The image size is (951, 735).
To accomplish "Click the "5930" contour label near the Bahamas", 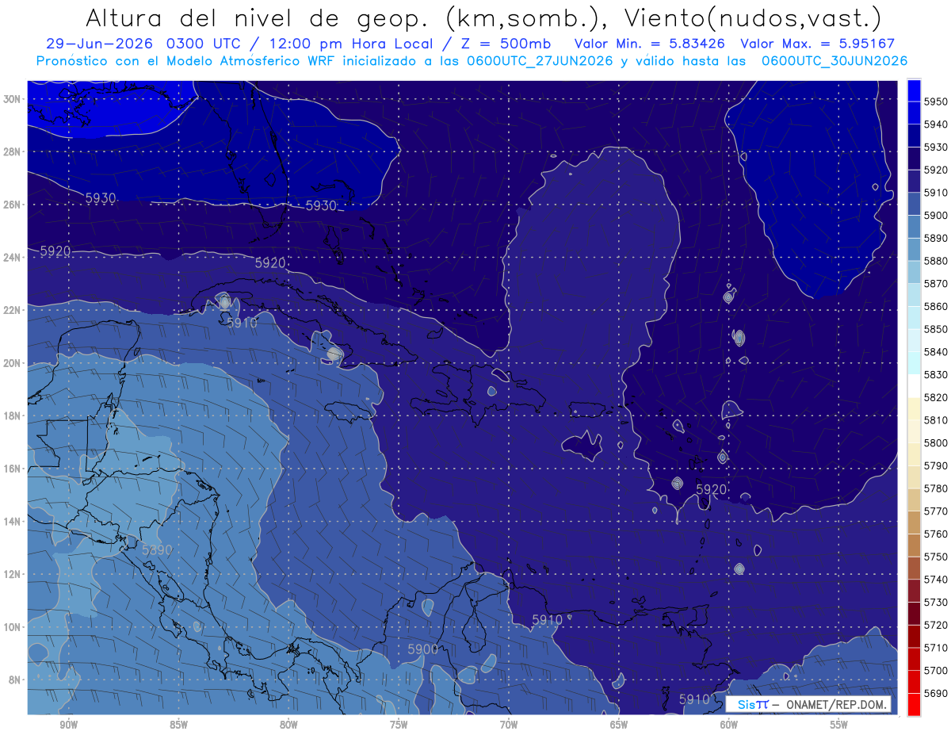I will point(321,205).
